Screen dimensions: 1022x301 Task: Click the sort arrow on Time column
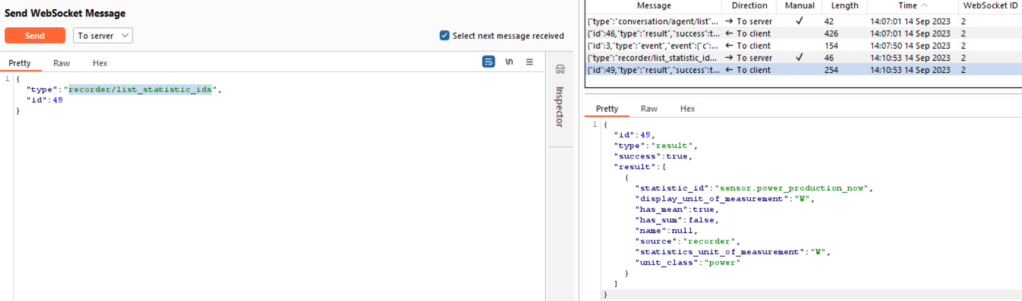coord(924,5)
